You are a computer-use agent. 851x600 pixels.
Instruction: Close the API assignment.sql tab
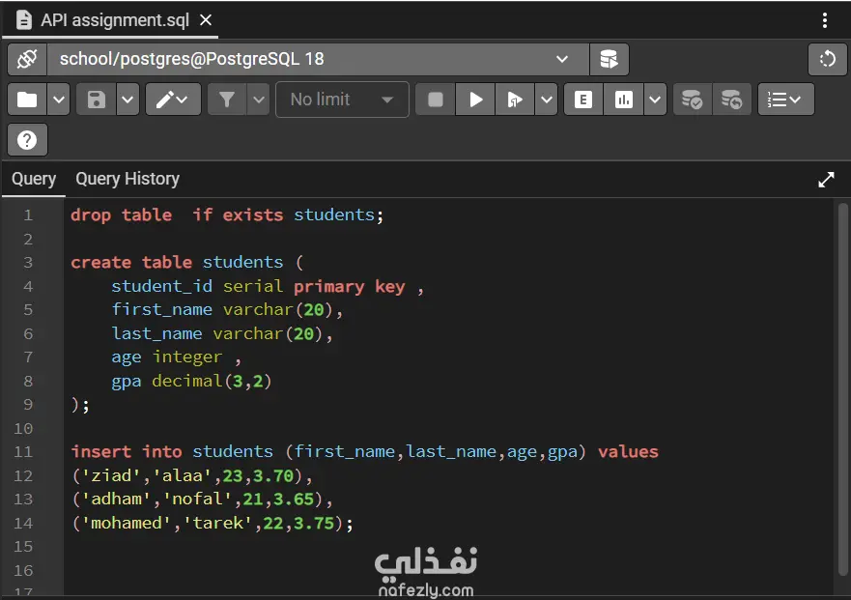pos(206,20)
